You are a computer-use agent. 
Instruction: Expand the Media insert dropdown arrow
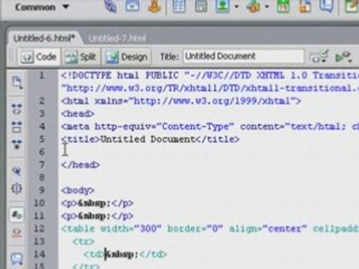coord(267,7)
